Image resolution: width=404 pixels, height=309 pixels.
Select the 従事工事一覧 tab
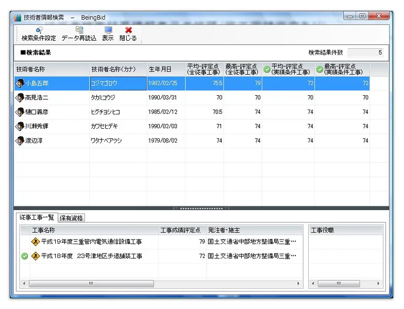[x=37, y=217]
